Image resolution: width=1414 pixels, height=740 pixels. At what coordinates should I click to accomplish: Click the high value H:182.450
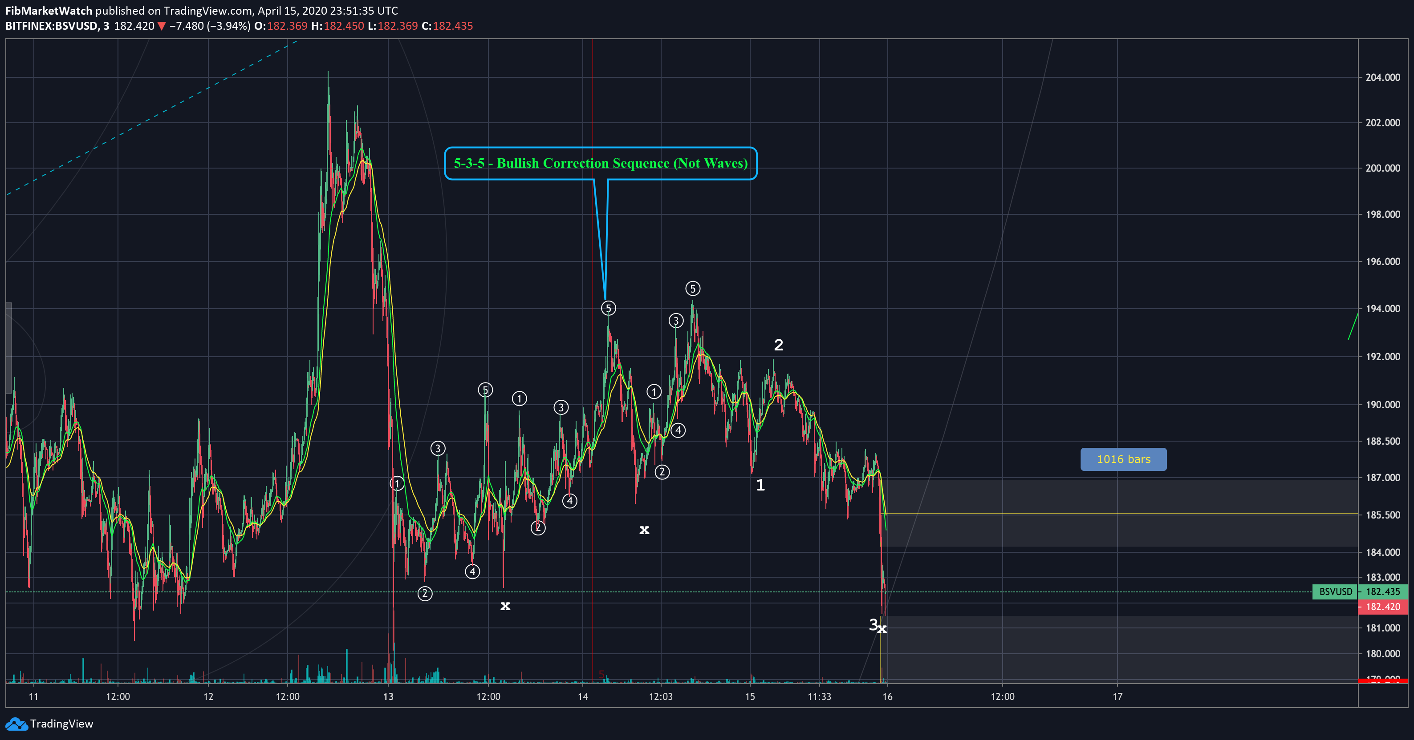click(x=337, y=26)
